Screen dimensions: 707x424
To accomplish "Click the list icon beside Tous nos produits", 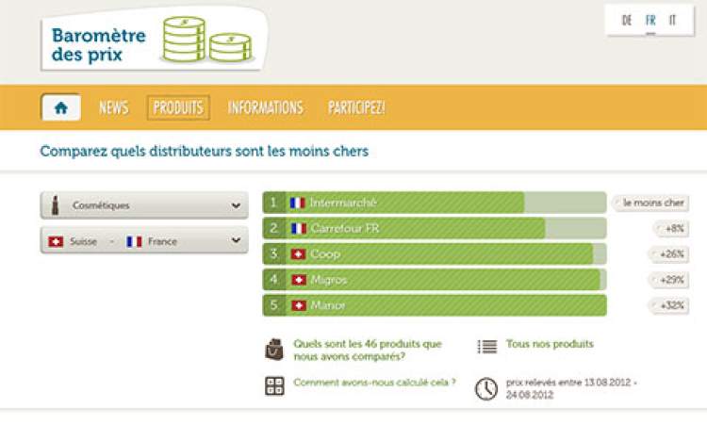I will coord(487,347).
